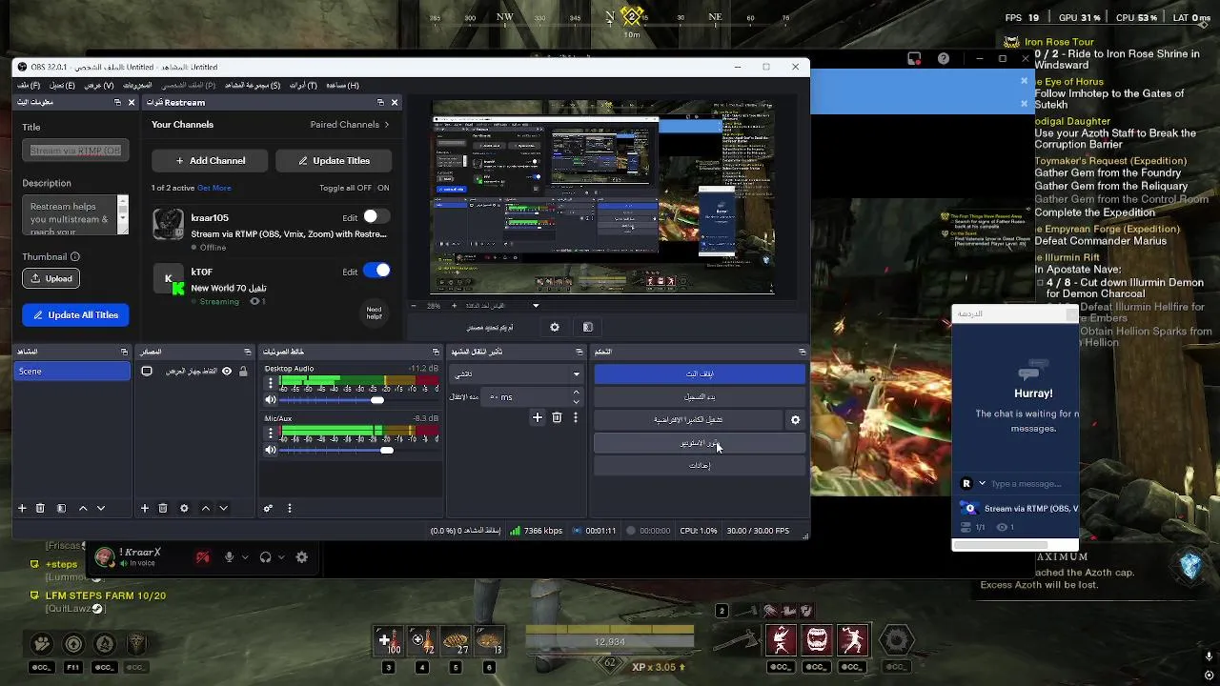This screenshot has height=686, width=1220.
Task: Click the Update All Titles button
Action: click(75, 314)
